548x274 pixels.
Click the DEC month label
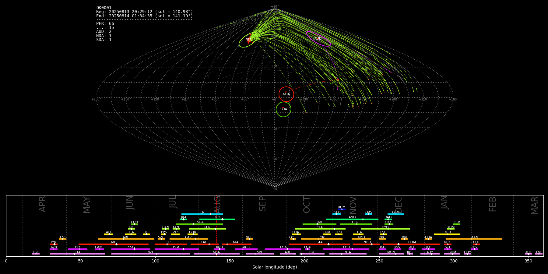(398, 205)
